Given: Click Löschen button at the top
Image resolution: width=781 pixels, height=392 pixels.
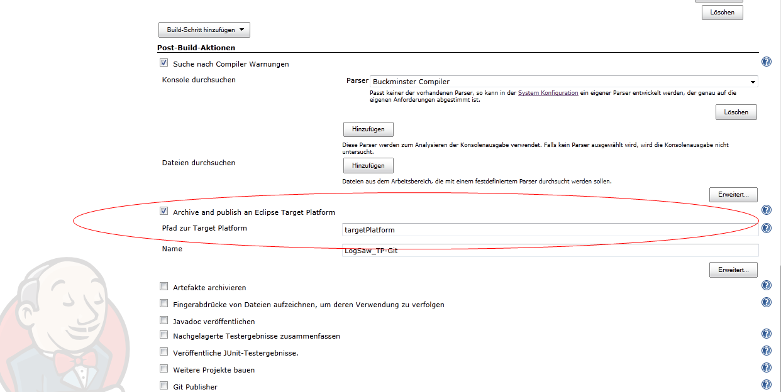Looking at the screenshot, I should 723,13.
